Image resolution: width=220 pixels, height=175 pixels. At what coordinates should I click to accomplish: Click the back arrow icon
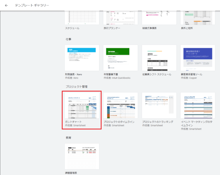click(6, 6)
